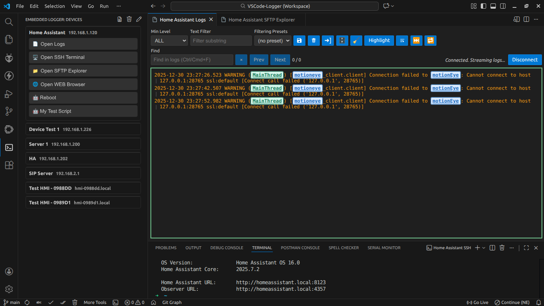544x306 pixels.
Task: Open the Filtering Presets dropdown
Action: pyautogui.click(x=272, y=40)
